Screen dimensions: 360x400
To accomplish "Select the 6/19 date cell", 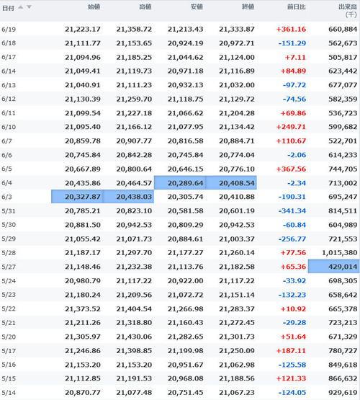I will (9, 30).
